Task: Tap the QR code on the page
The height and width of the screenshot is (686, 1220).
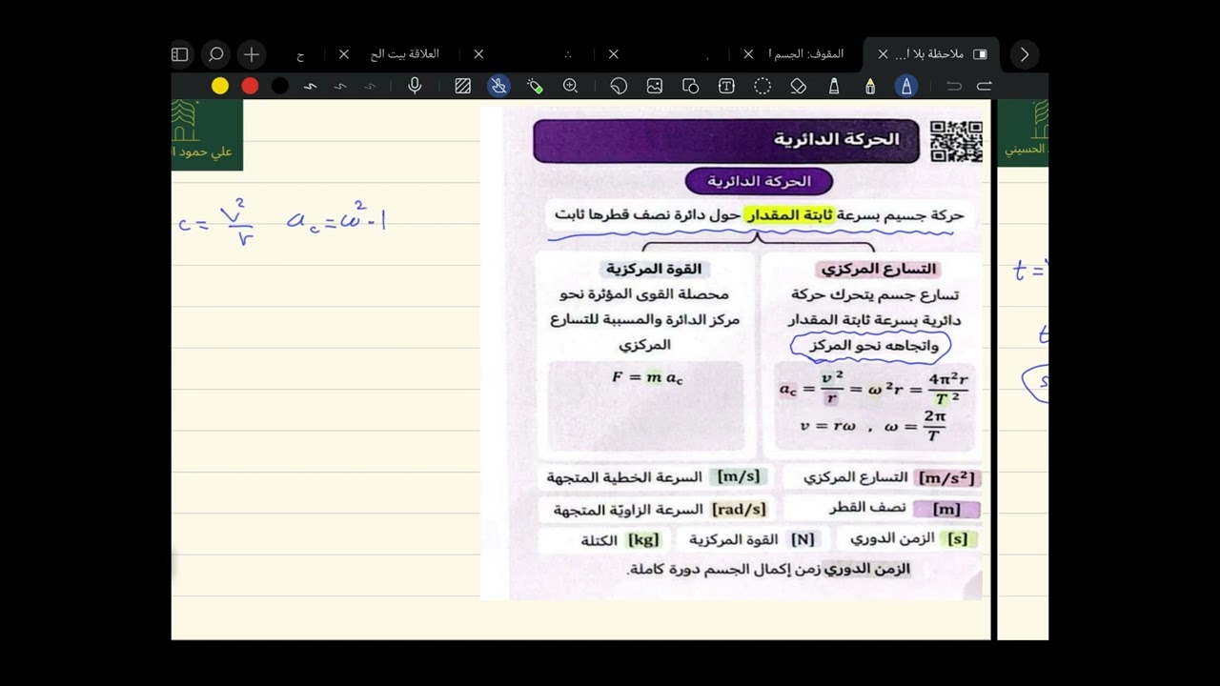Action: pos(955,141)
